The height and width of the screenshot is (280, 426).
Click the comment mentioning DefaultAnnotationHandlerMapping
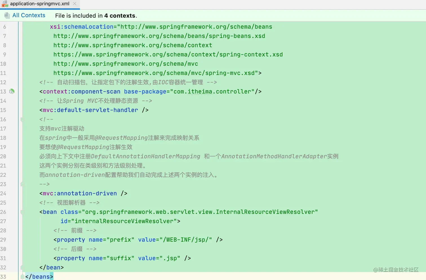[189, 156]
